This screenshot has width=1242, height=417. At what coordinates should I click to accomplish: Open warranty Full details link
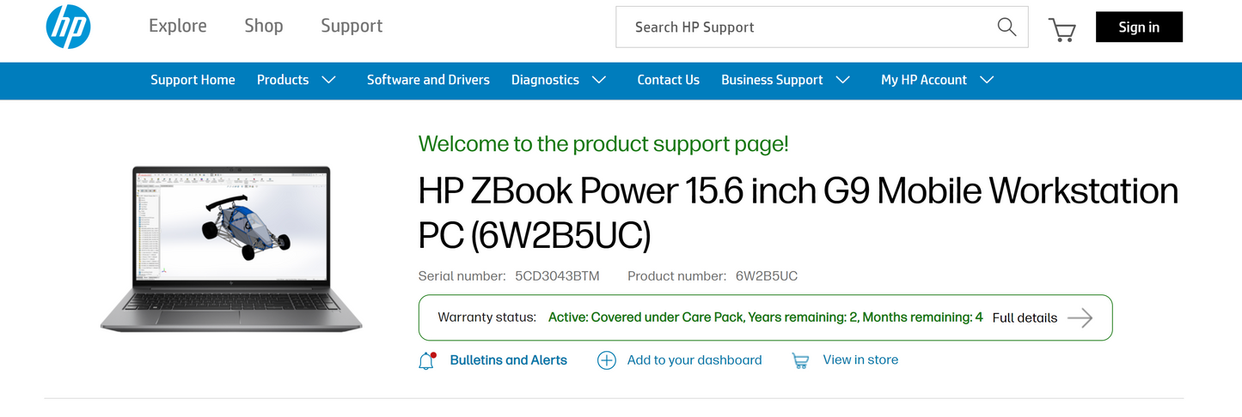click(x=1025, y=317)
